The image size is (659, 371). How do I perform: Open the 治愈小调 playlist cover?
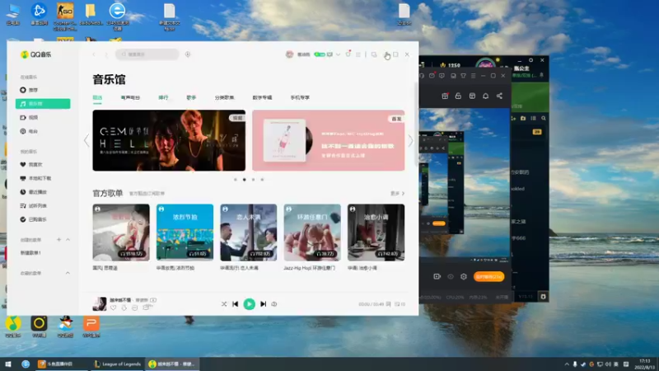click(376, 232)
